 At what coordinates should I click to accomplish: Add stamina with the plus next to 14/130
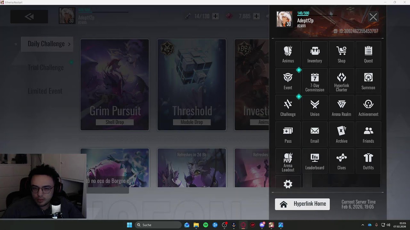click(216, 16)
